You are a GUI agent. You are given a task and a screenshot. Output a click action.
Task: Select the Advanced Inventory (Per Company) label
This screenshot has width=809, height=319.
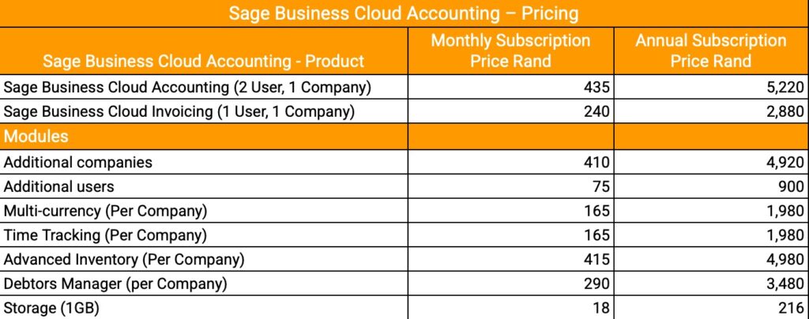[124, 260]
